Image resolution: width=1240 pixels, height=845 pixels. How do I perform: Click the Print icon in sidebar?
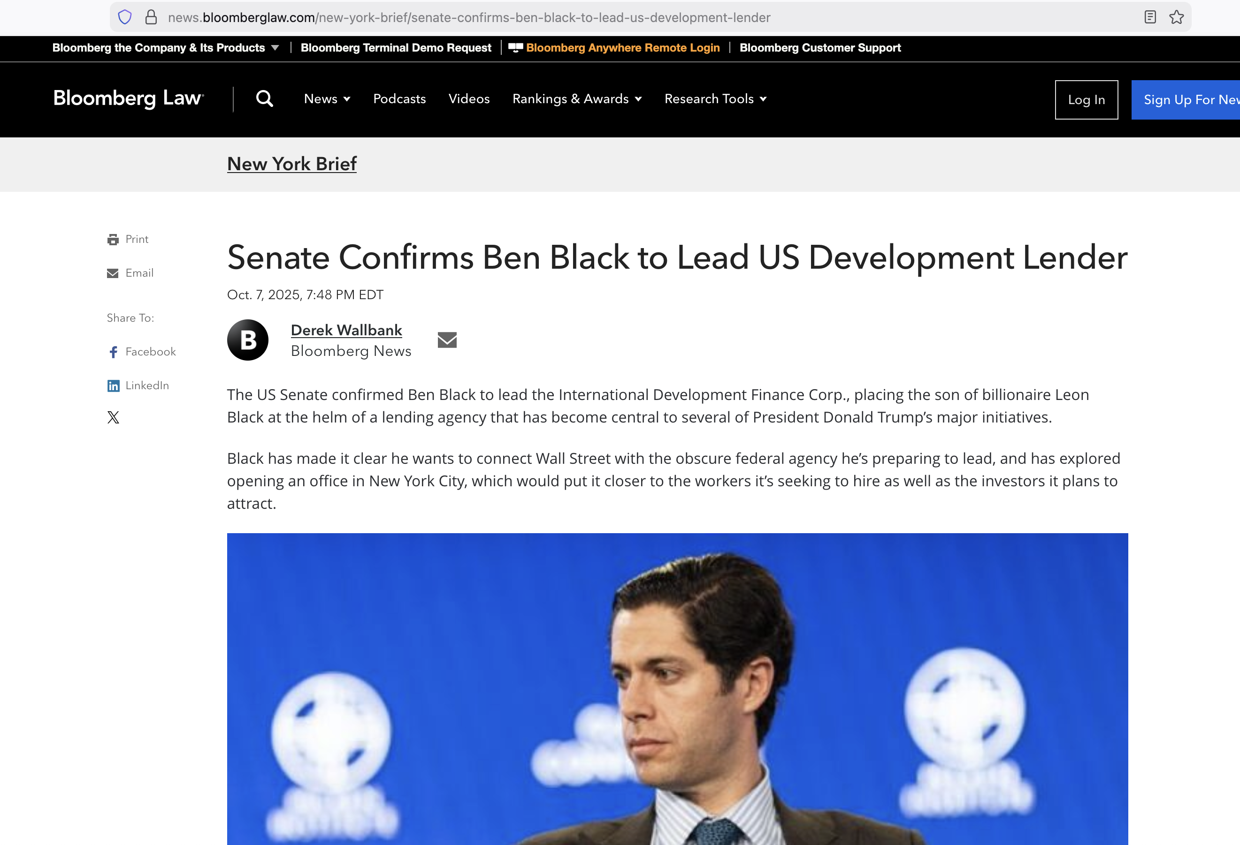tap(113, 239)
